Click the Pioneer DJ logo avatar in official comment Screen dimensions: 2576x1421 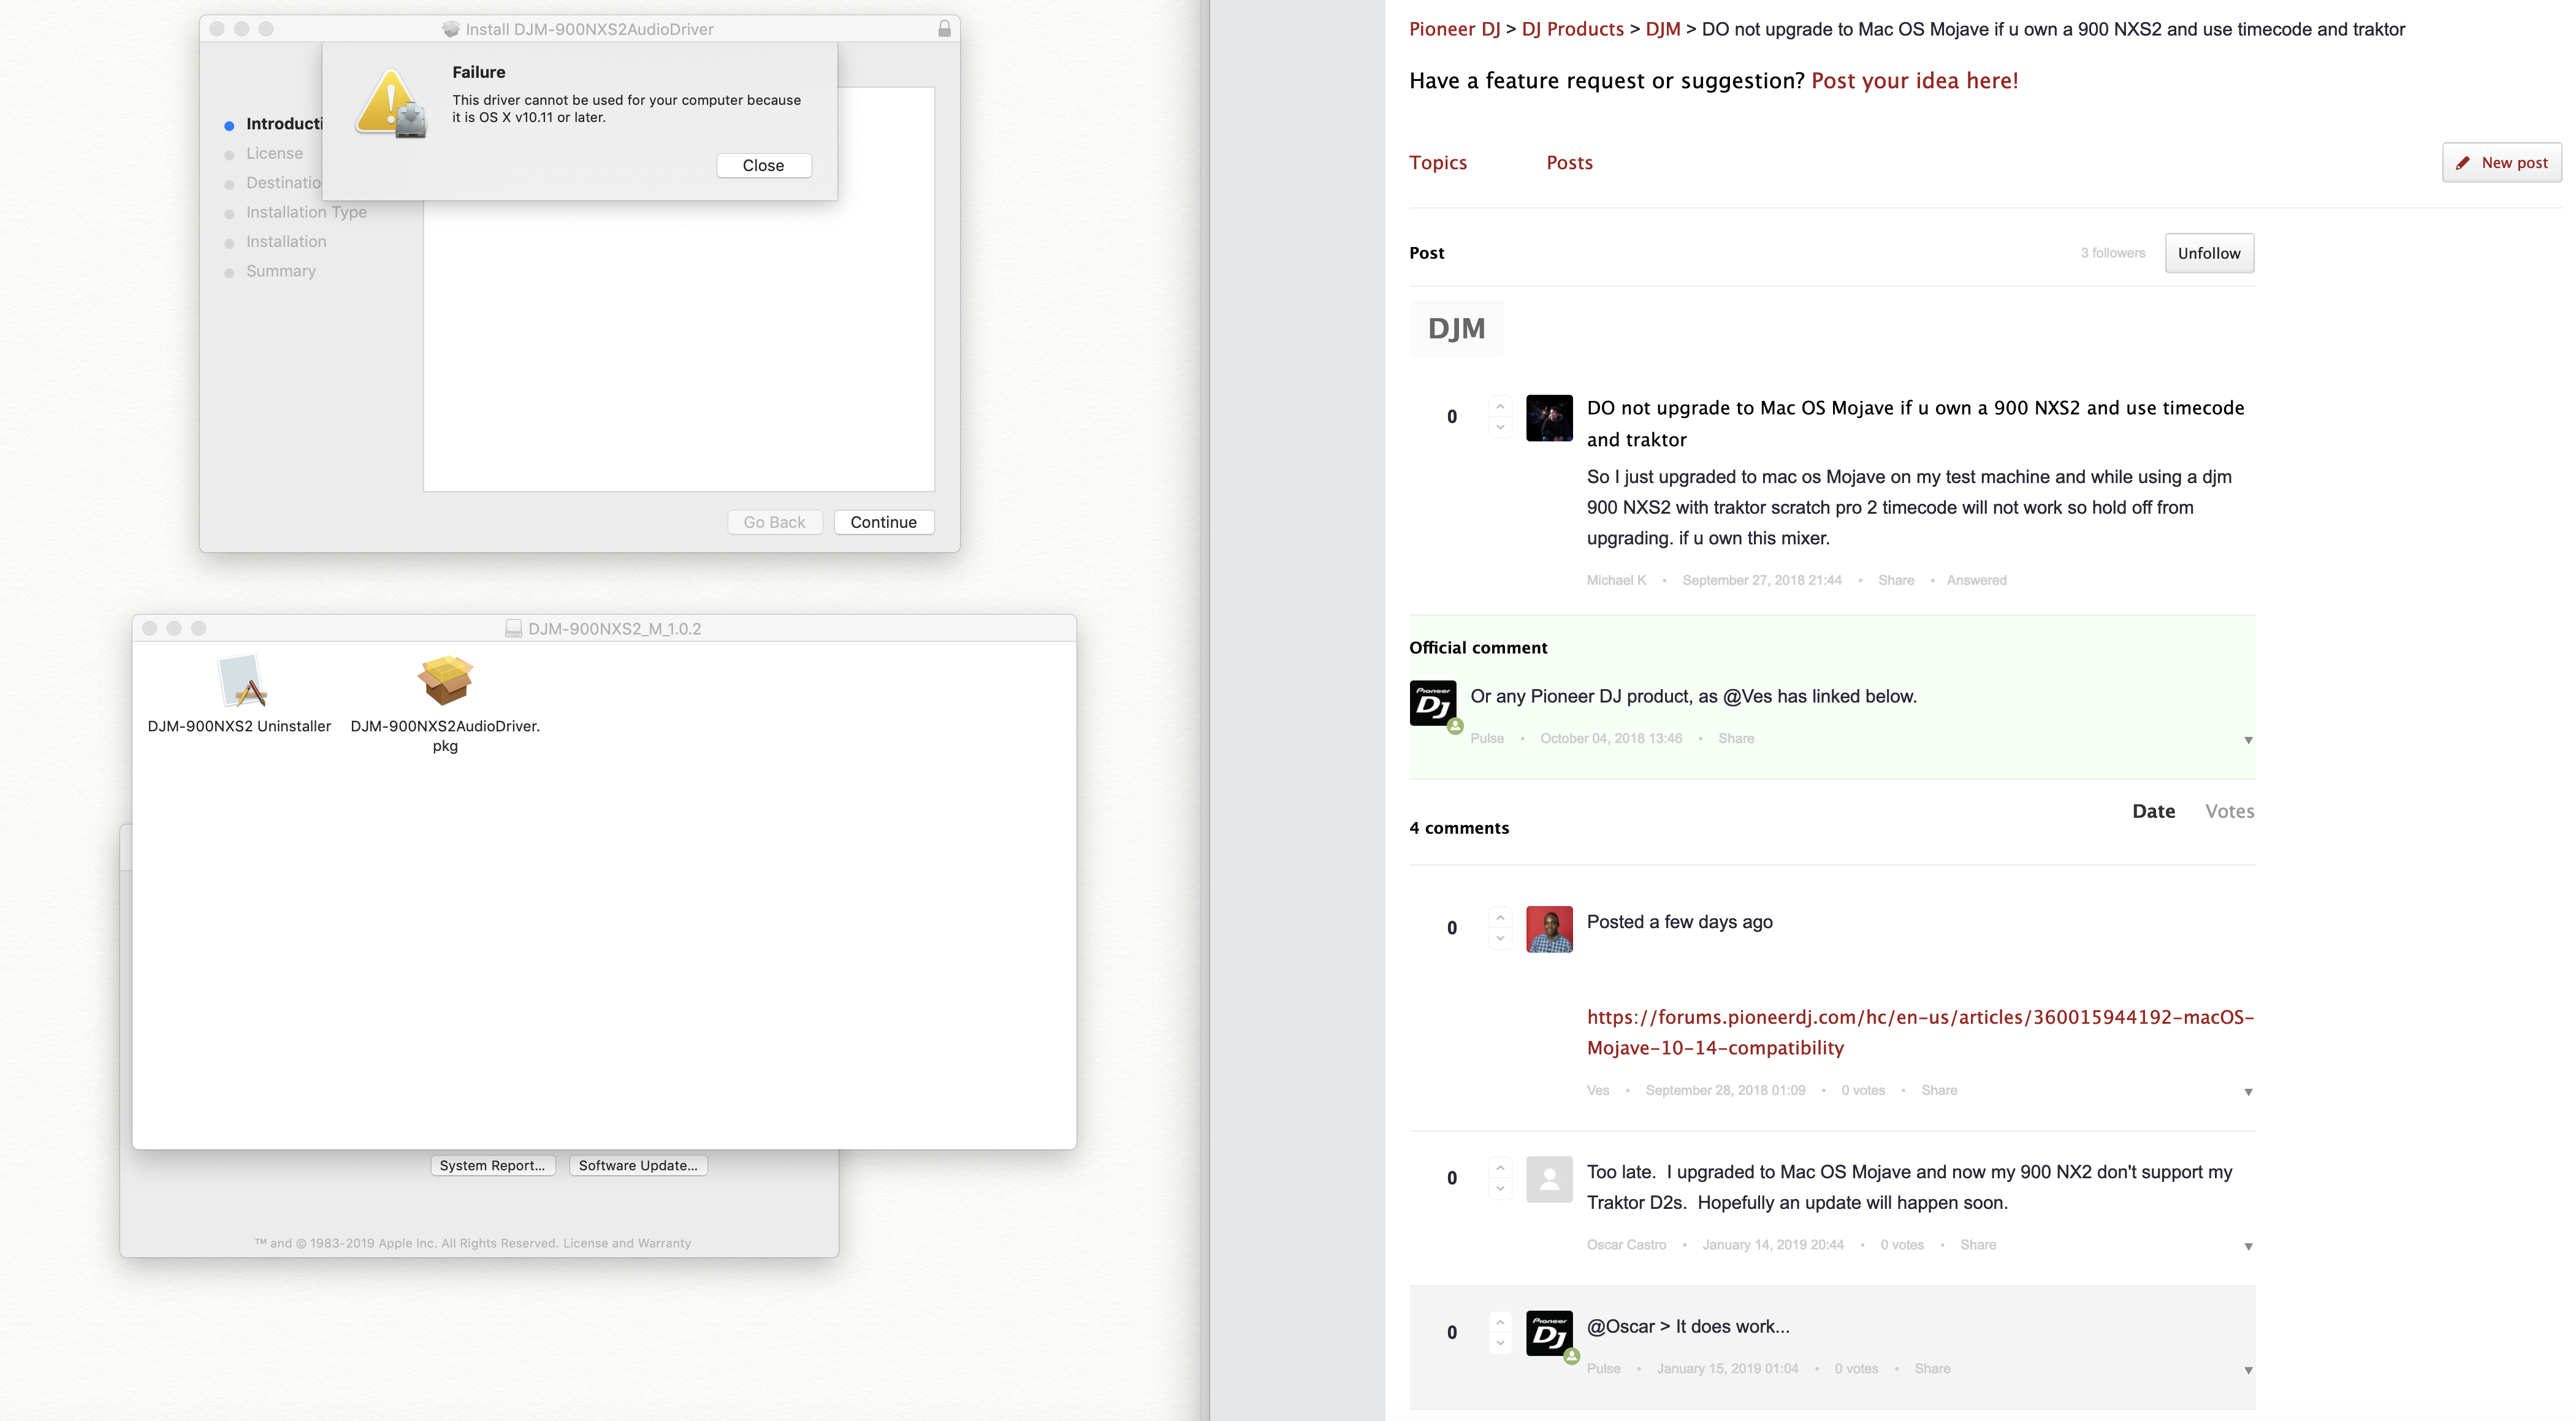click(1433, 703)
